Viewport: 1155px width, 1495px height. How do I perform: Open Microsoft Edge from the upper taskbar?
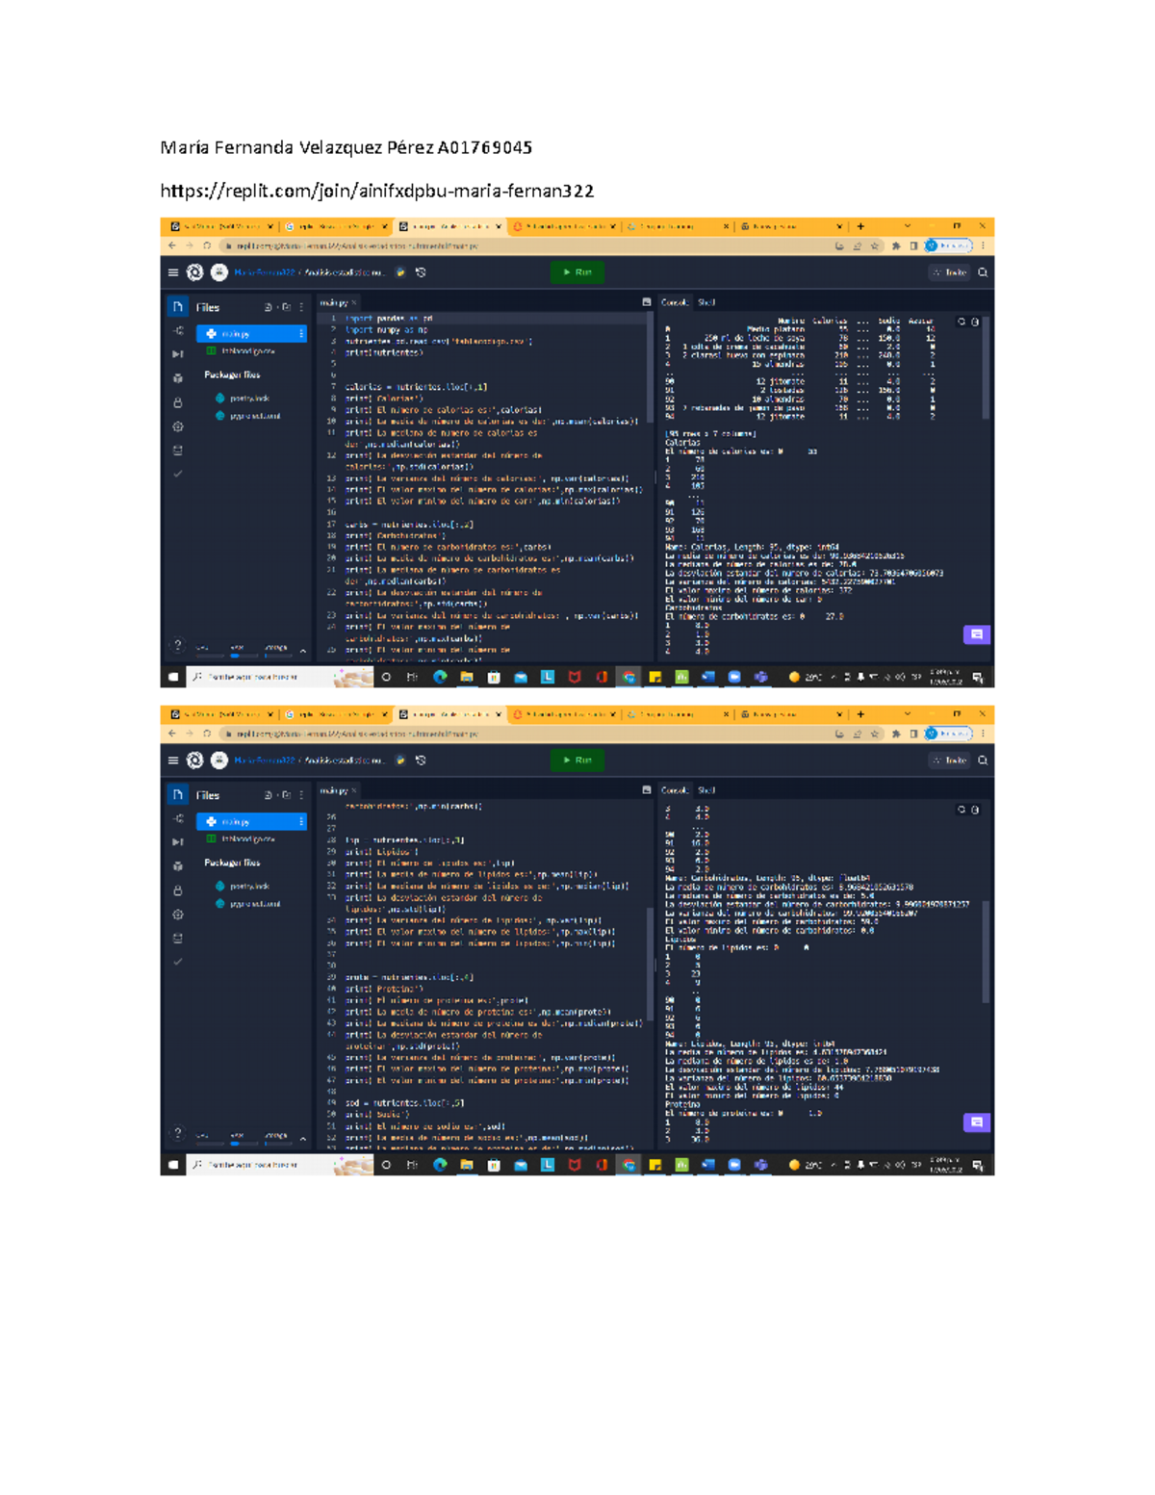pyautogui.click(x=440, y=677)
